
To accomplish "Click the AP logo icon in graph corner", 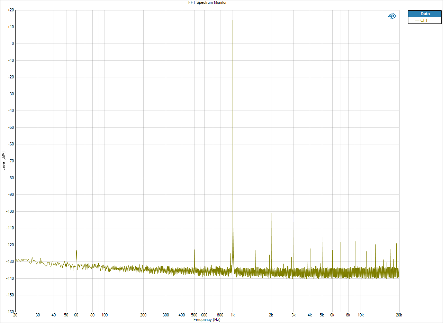I will [391, 16].
